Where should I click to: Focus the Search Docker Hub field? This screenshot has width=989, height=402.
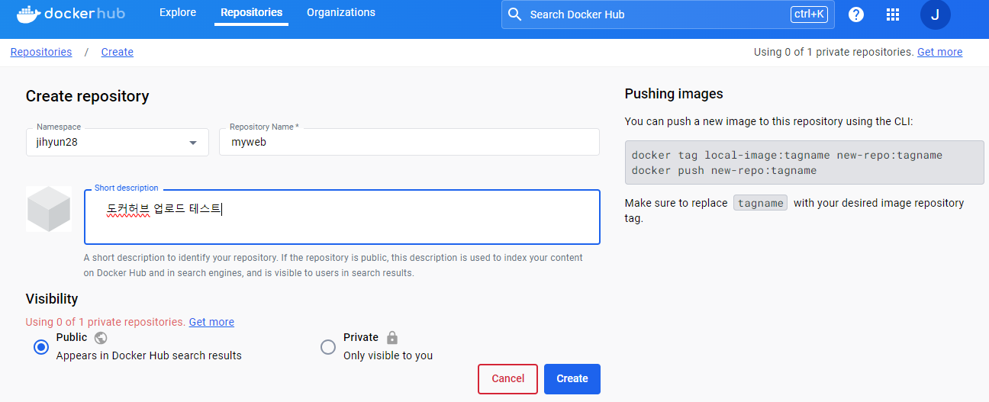668,14
